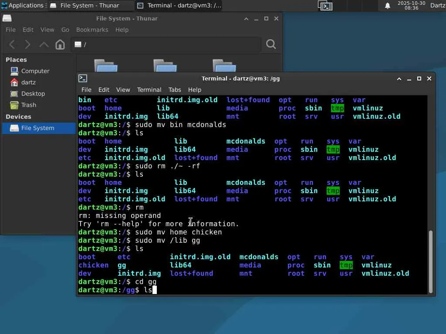Viewport: 446px width, 334px height.
Task: Open Terminal's Help menu
Action: (x=195, y=90)
